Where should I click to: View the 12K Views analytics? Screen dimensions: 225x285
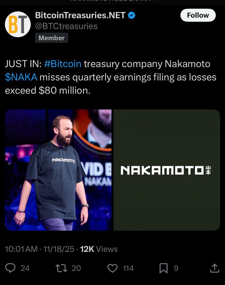99,249
